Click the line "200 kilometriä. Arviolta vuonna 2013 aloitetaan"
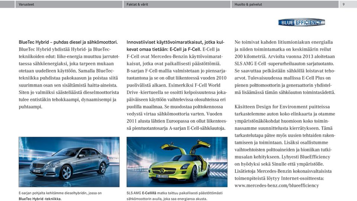The width and height of the screenshot is (357, 201). 284,56
